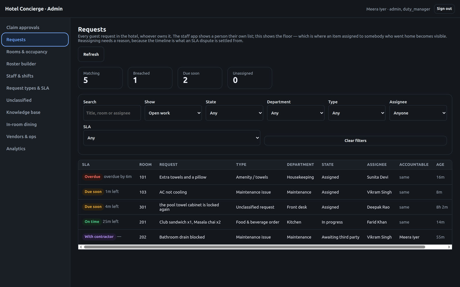
Task: Open Knowledge base
Action: [35, 112]
